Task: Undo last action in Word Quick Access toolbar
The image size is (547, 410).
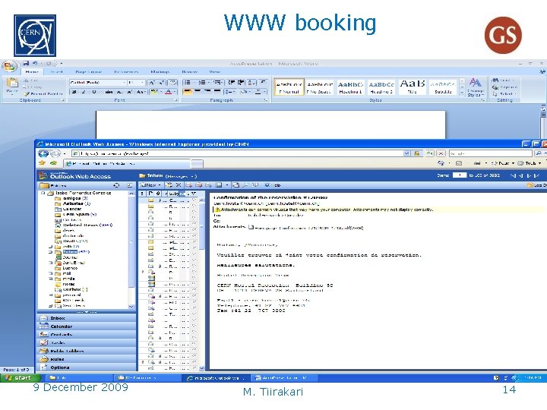Action: tap(35, 64)
